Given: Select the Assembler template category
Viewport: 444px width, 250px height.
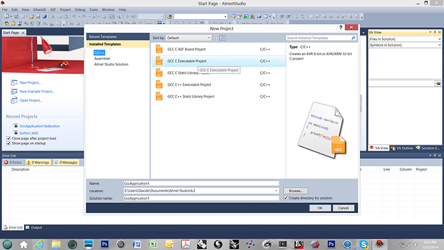Looking at the screenshot, I should coord(102,58).
